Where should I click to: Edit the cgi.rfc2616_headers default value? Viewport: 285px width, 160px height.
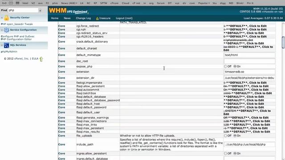pos(245,36)
